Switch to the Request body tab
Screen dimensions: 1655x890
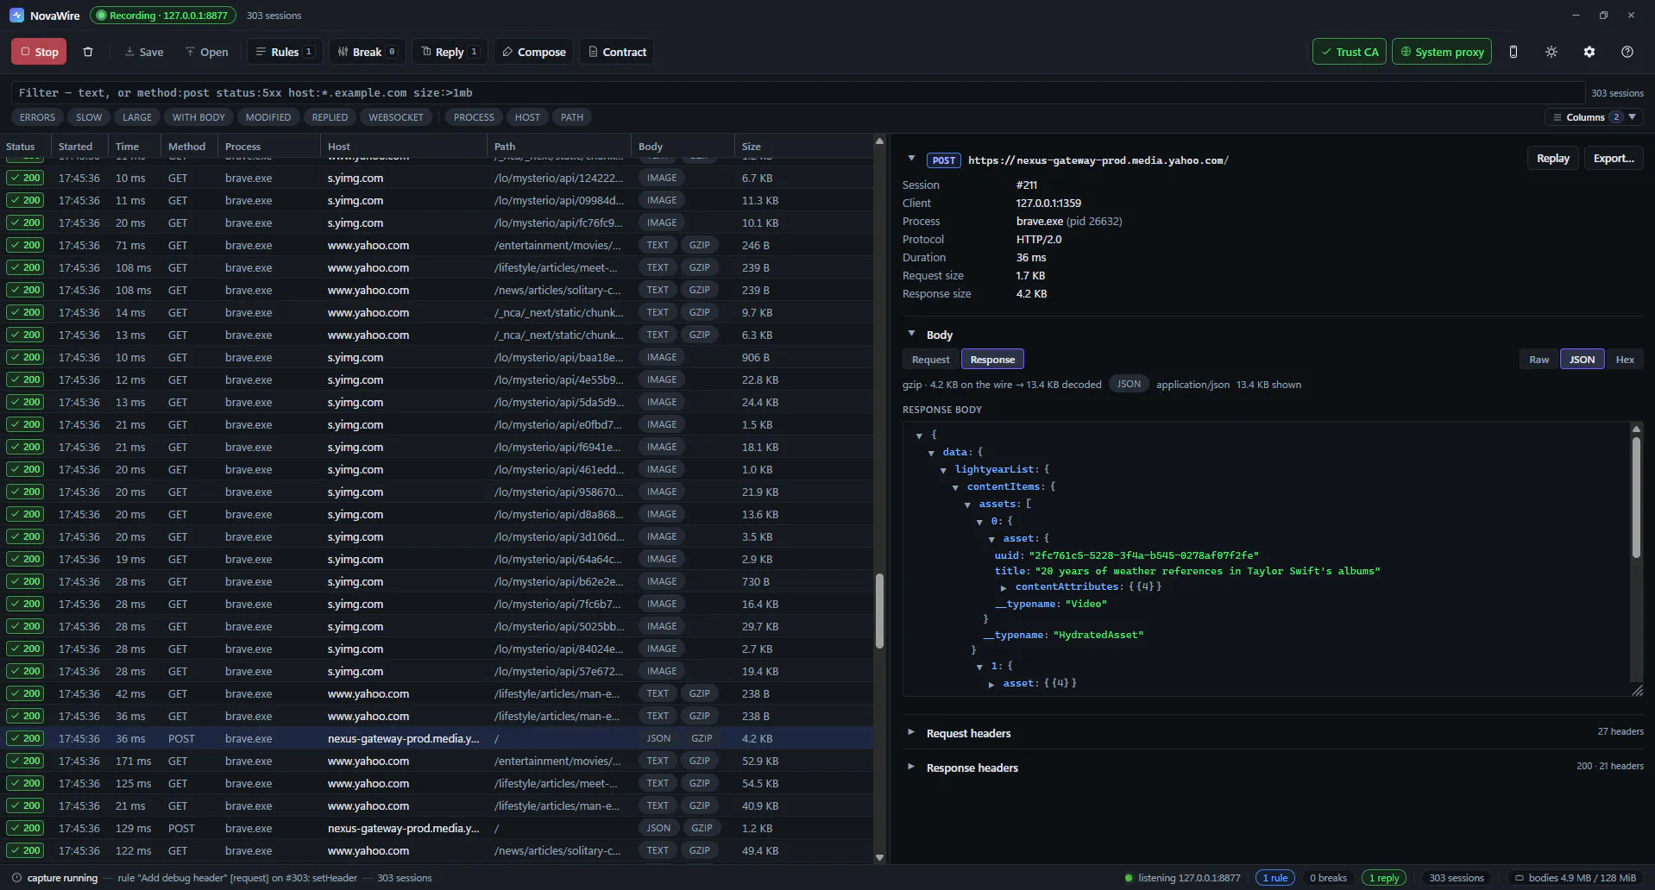930,360
